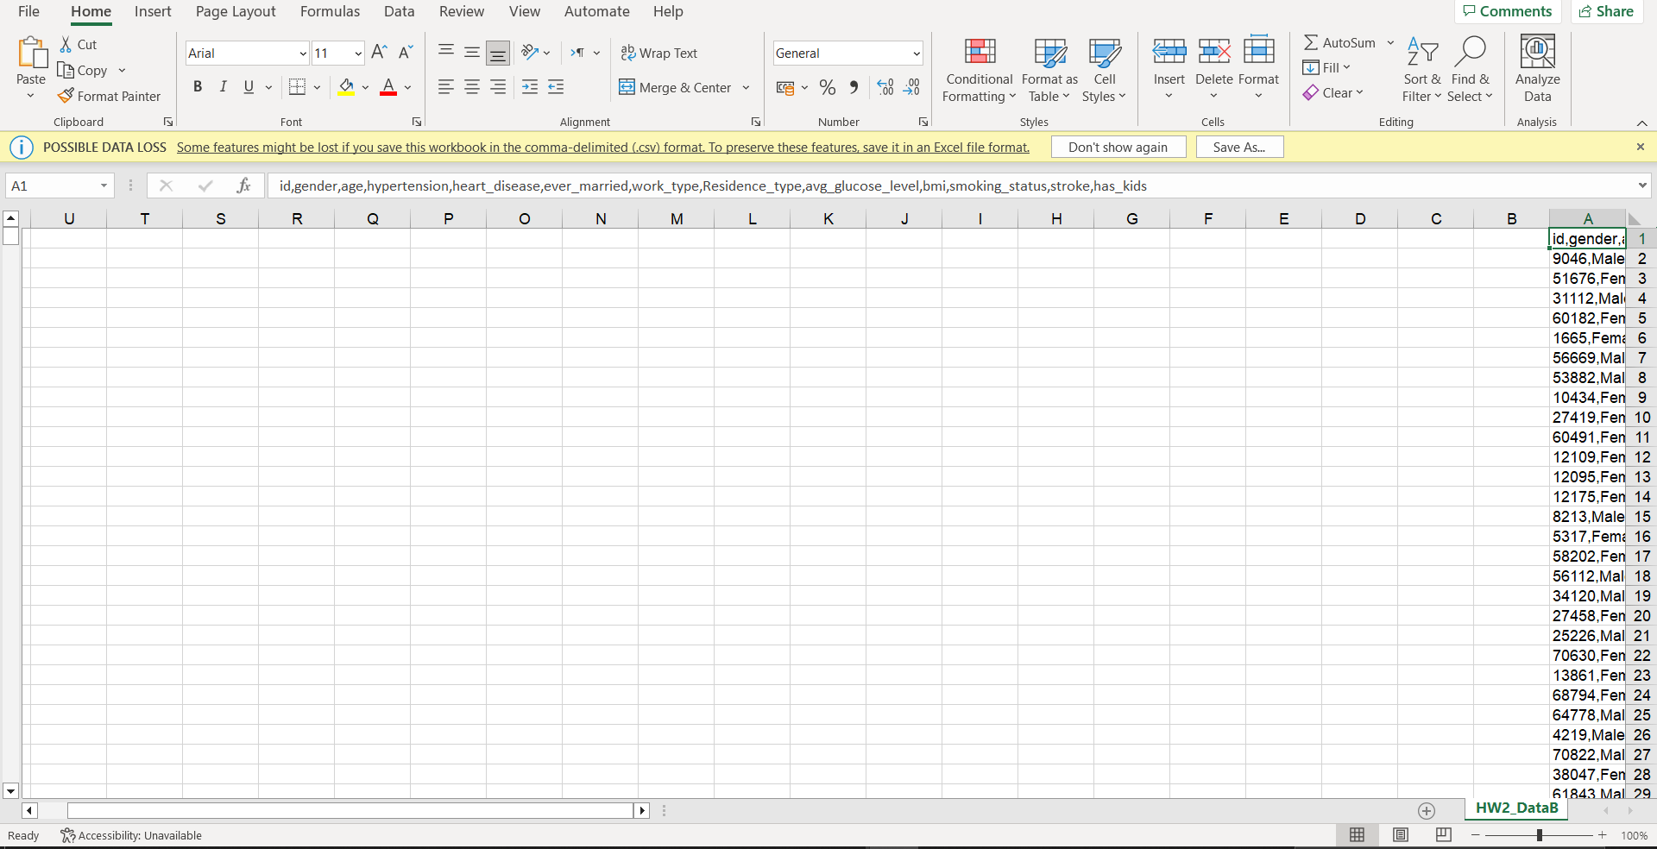Screen dimensions: 1657x849
Task: Toggle Underline formatting
Action: (249, 87)
